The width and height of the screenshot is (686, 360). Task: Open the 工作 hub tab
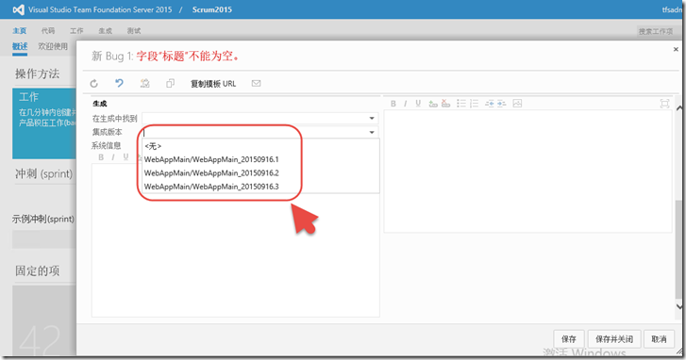point(76,30)
